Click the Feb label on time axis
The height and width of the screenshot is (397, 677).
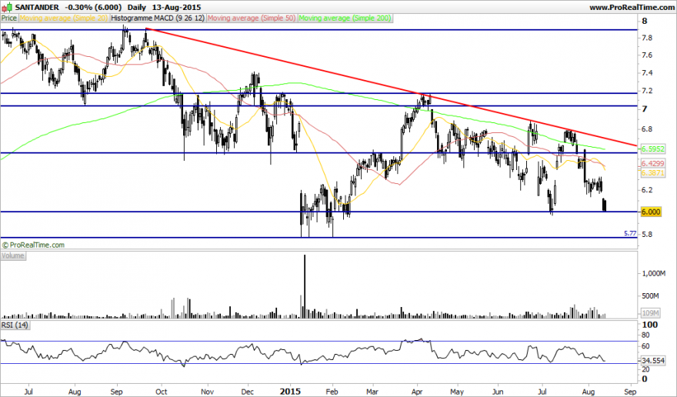[332, 392]
